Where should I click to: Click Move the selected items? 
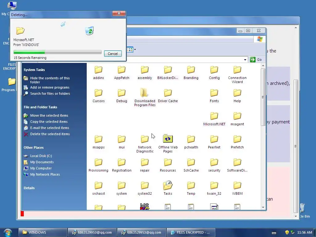(x=49, y=115)
